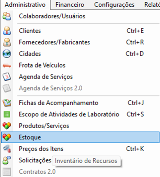Open the partially visible Relatórios menu
Screen dimensions: 160x177
click(152, 5)
